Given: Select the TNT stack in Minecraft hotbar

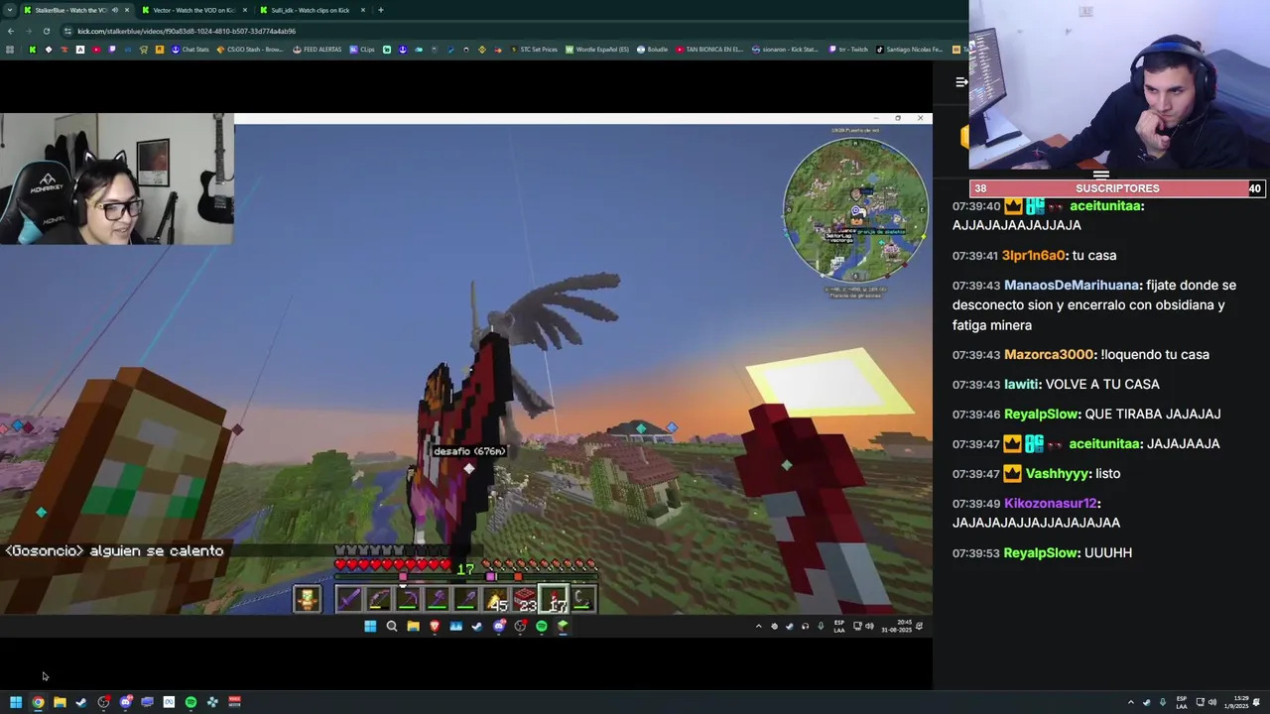Looking at the screenshot, I should point(524,600).
